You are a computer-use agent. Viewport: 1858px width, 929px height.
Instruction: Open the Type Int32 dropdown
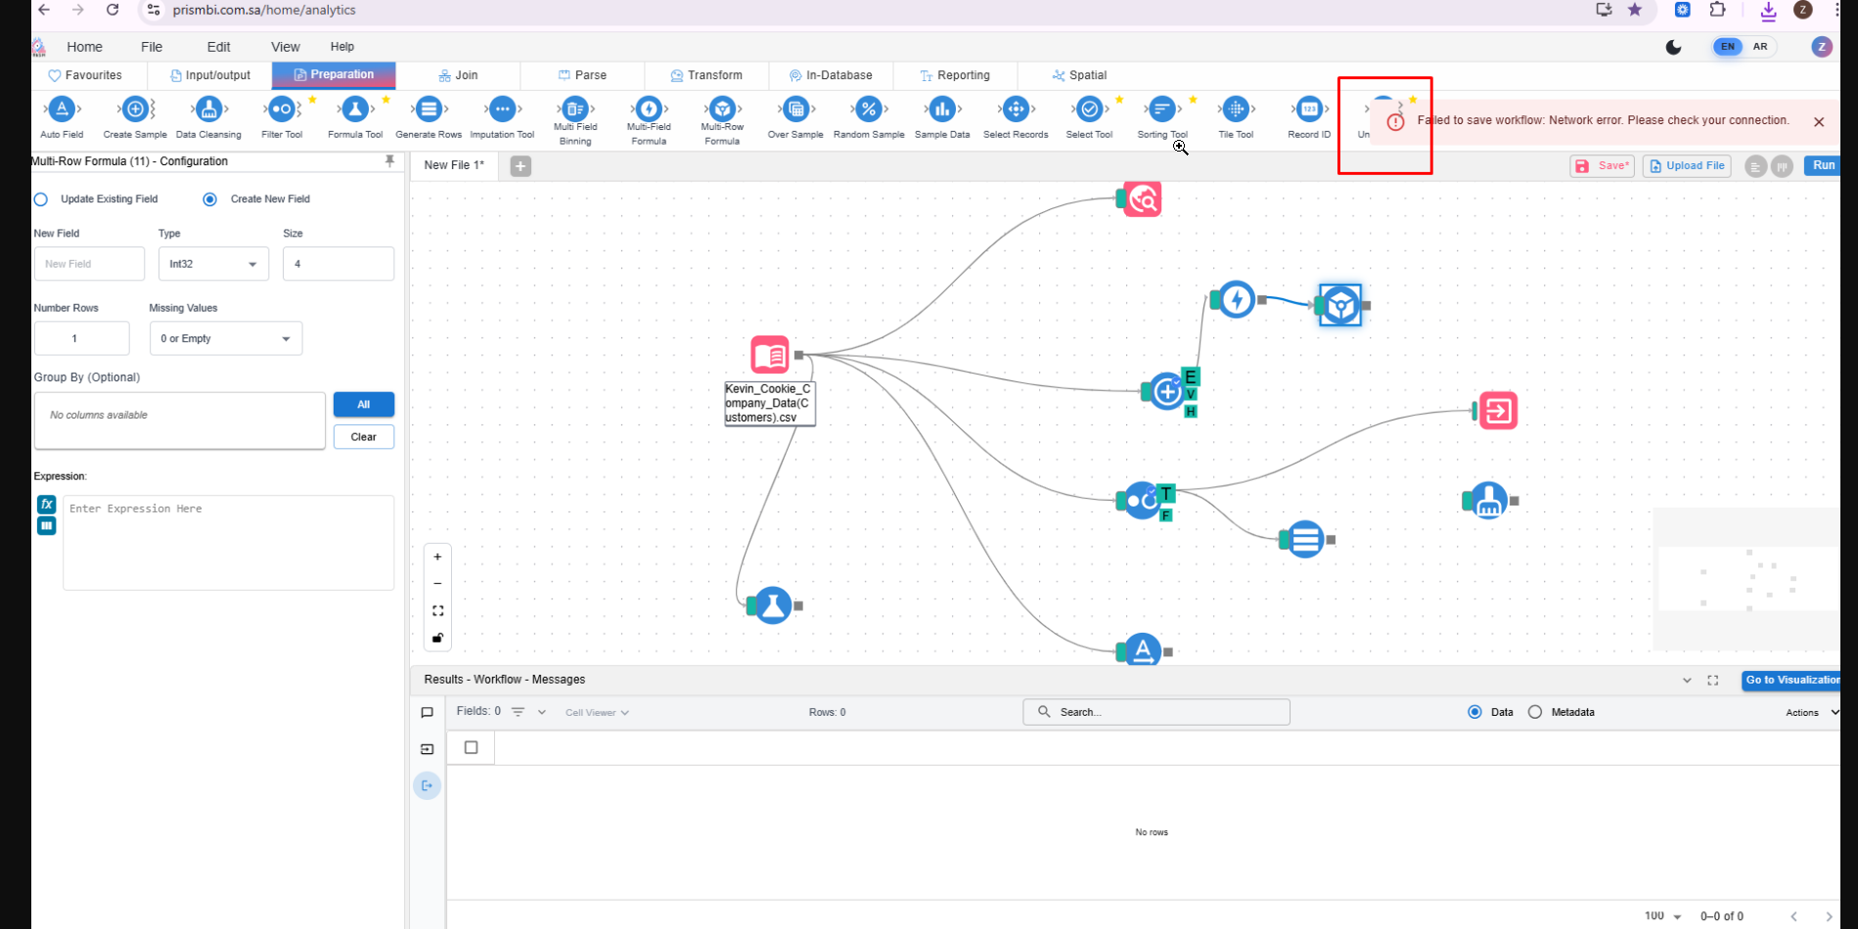point(213,264)
